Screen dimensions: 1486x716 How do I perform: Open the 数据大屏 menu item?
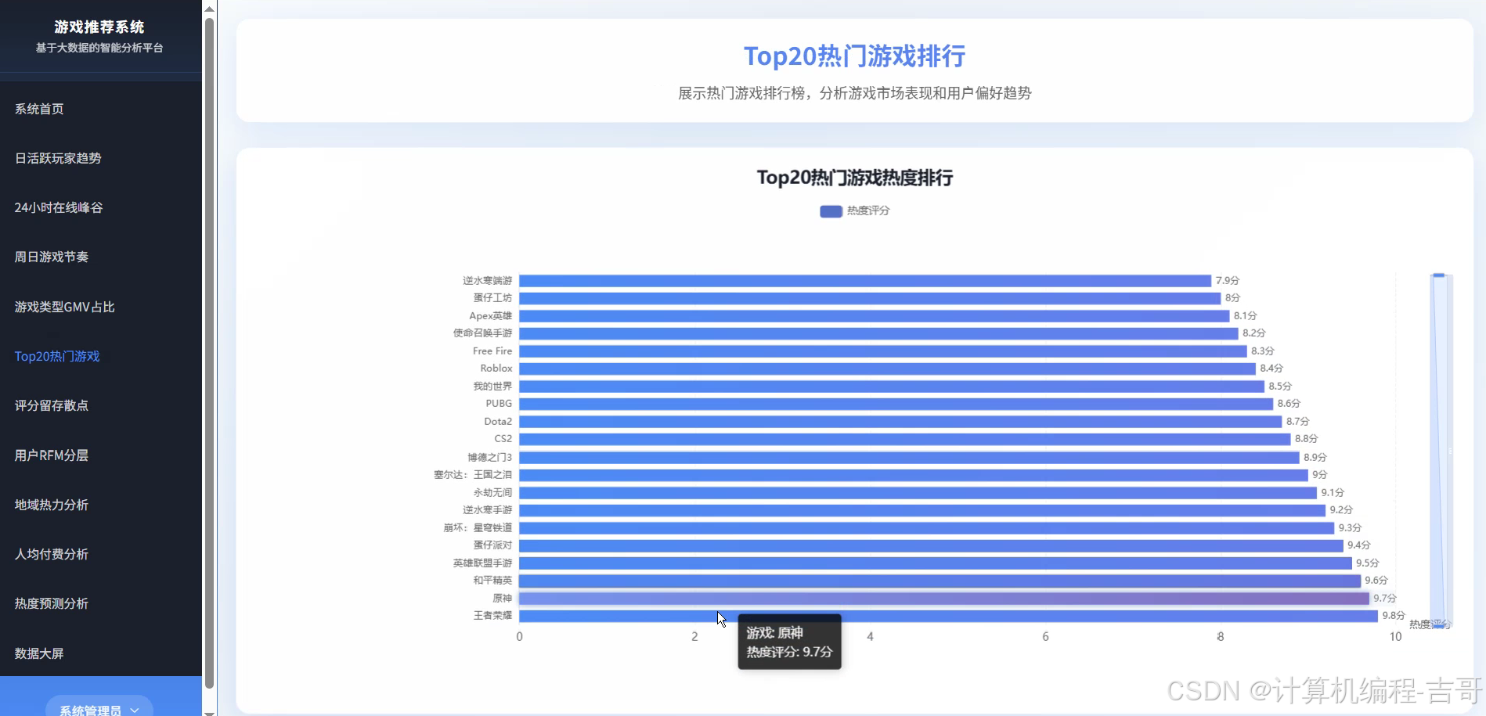39,653
